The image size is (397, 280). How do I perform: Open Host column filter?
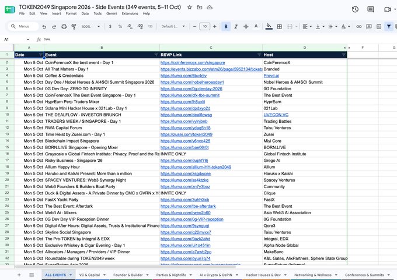coord(343,55)
